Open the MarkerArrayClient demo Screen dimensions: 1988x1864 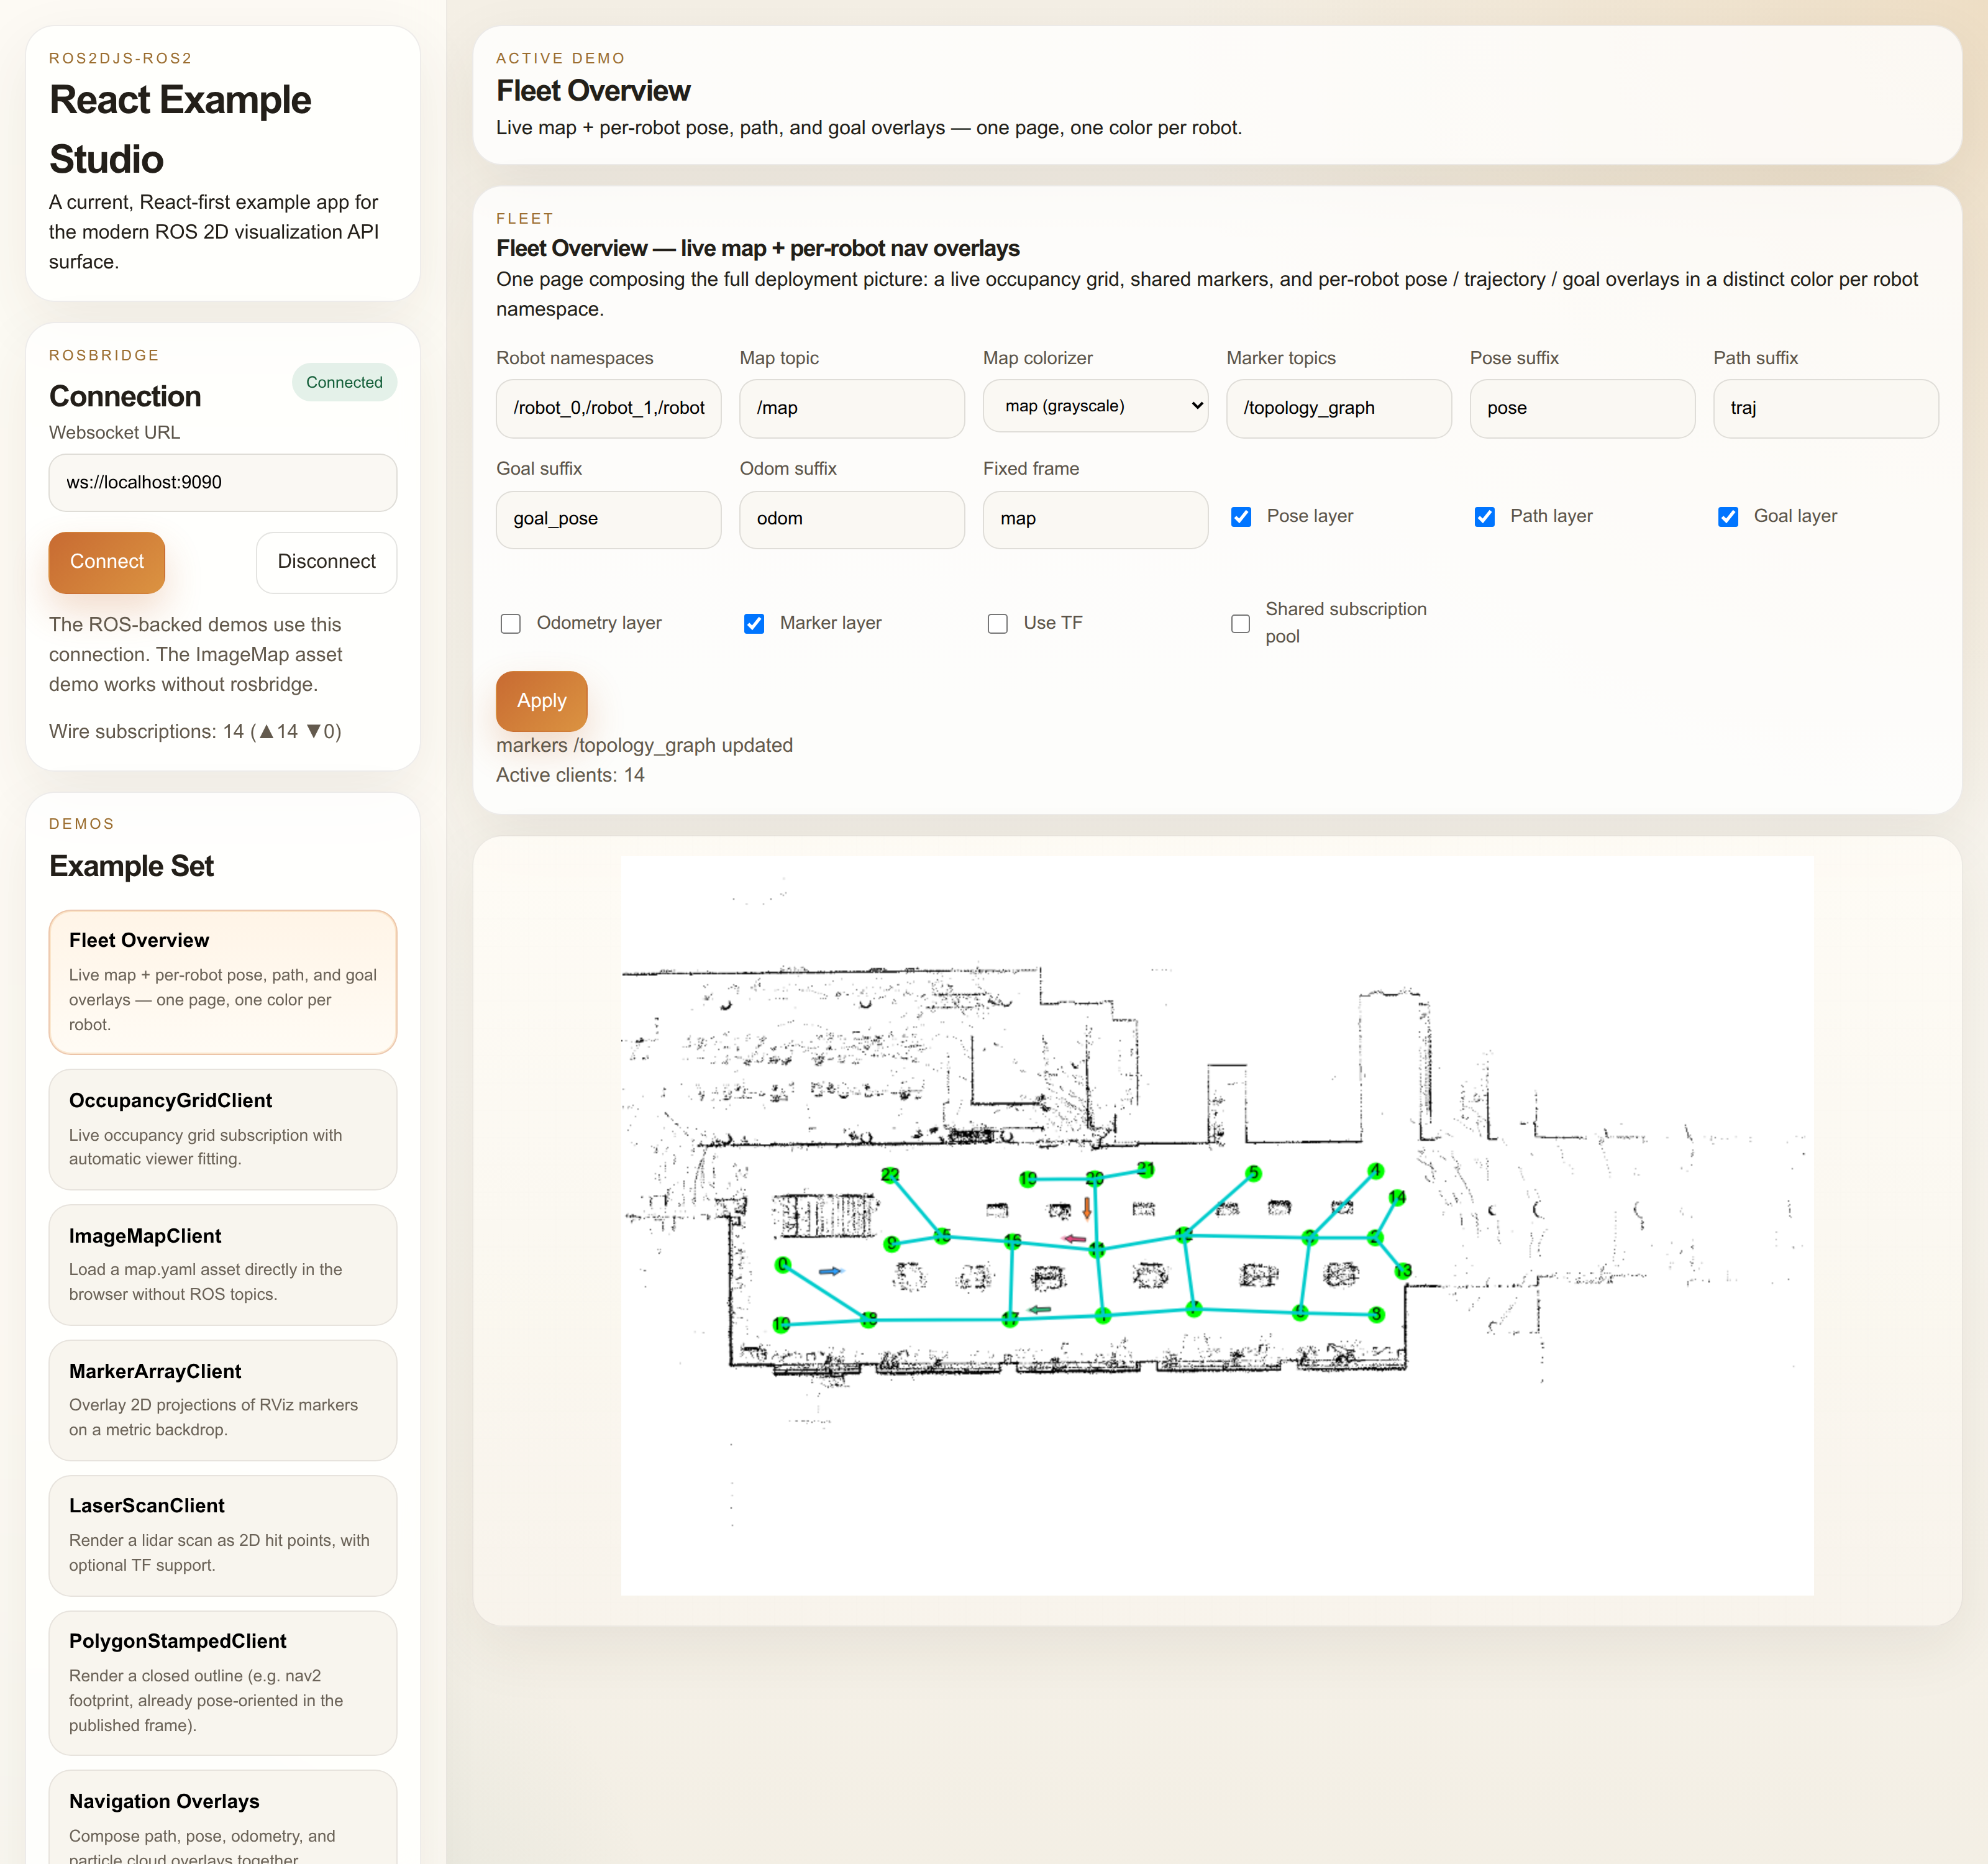223,1400
